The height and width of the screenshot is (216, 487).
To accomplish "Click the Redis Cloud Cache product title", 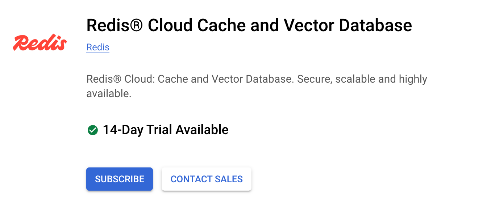I will click(249, 26).
